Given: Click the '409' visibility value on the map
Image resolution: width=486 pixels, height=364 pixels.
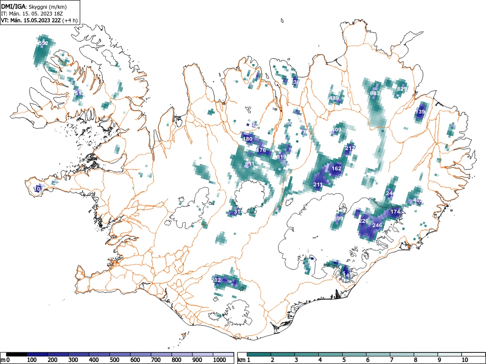Looking at the screenshot, I should (x=336, y=130).
